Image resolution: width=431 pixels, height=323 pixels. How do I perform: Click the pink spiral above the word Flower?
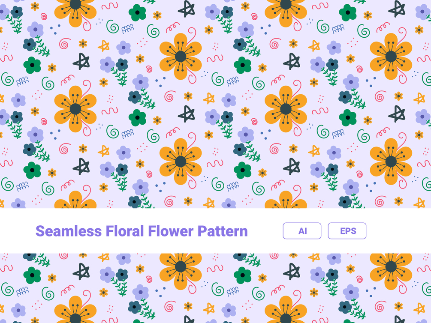click(x=170, y=201)
